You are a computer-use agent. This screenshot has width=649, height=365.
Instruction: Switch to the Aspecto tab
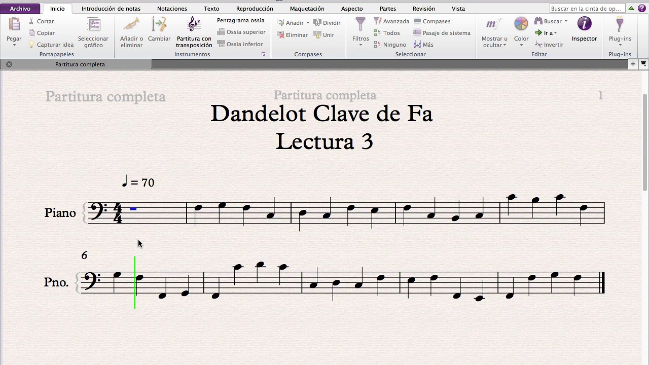352,9
